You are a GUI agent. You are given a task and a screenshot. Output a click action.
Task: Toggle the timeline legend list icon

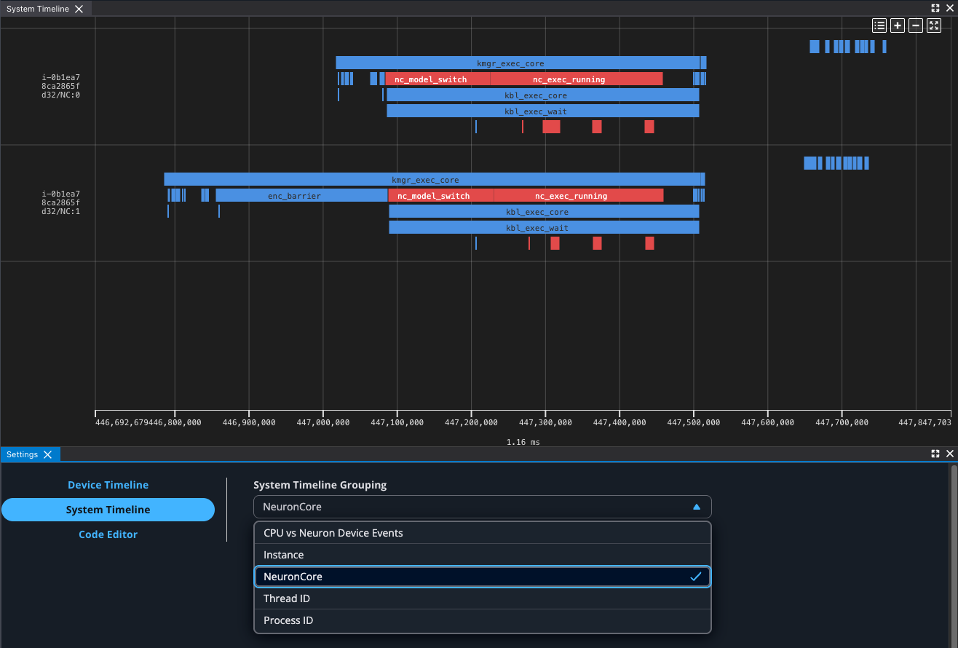[x=879, y=25]
